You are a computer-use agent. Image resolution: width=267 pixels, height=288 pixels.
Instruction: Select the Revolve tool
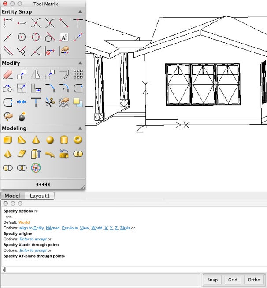point(64,154)
